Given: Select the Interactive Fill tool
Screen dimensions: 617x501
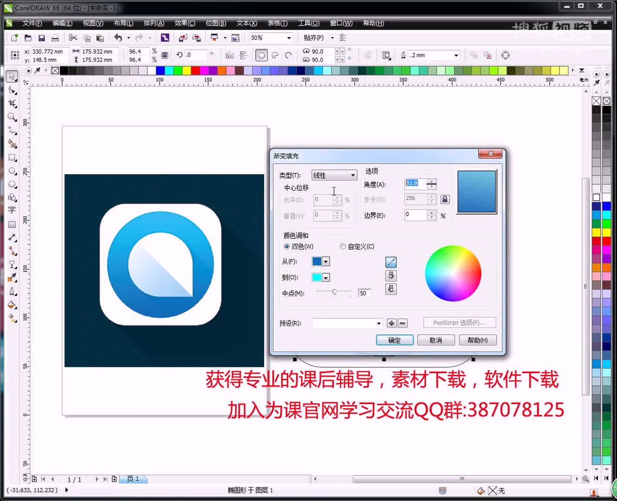Looking at the screenshot, I should click(12, 318).
